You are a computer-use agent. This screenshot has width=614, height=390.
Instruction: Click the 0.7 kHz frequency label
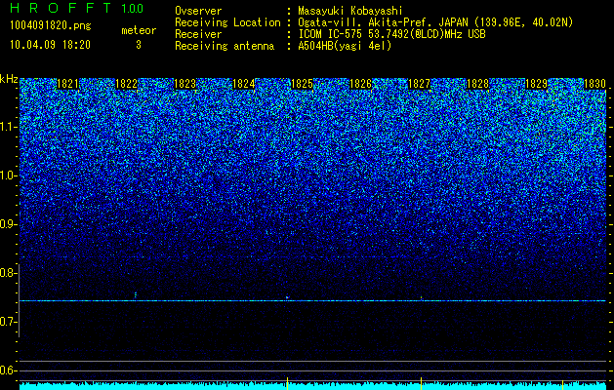point(9,322)
